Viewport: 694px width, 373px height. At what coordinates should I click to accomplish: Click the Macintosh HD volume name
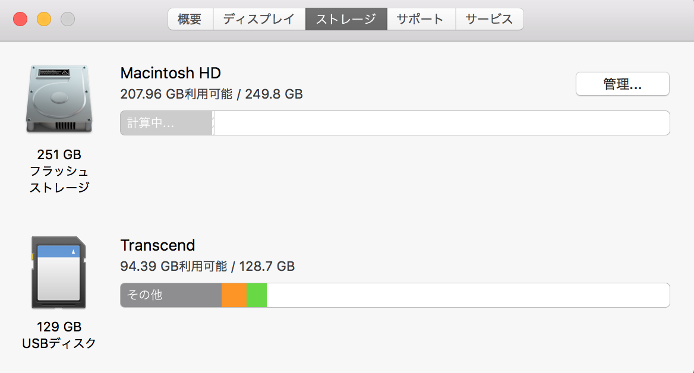(171, 73)
